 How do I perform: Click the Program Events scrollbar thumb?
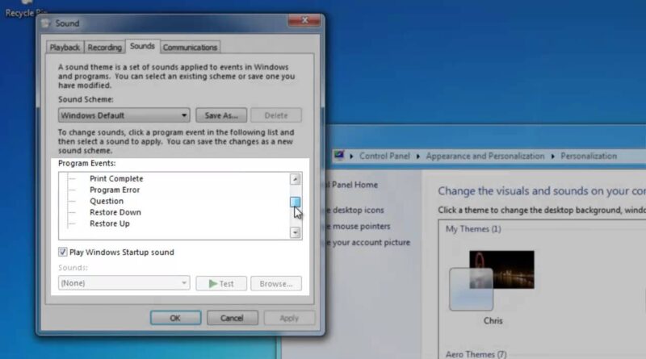pos(295,202)
